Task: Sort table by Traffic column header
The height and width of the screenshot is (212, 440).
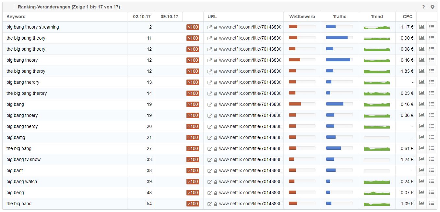Action: (339, 17)
